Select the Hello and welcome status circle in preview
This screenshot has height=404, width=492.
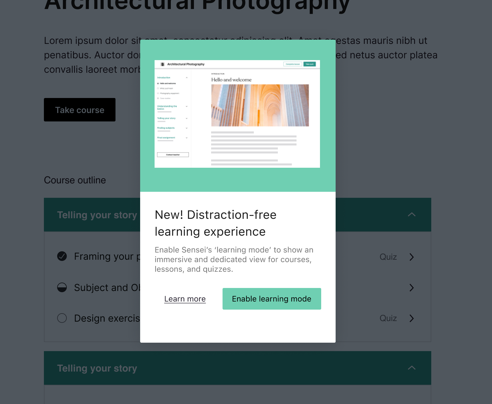pyautogui.click(x=158, y=84)
